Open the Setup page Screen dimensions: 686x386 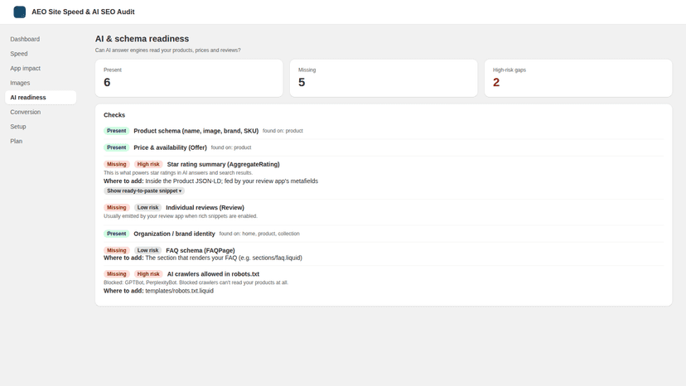tap(18, 127)
